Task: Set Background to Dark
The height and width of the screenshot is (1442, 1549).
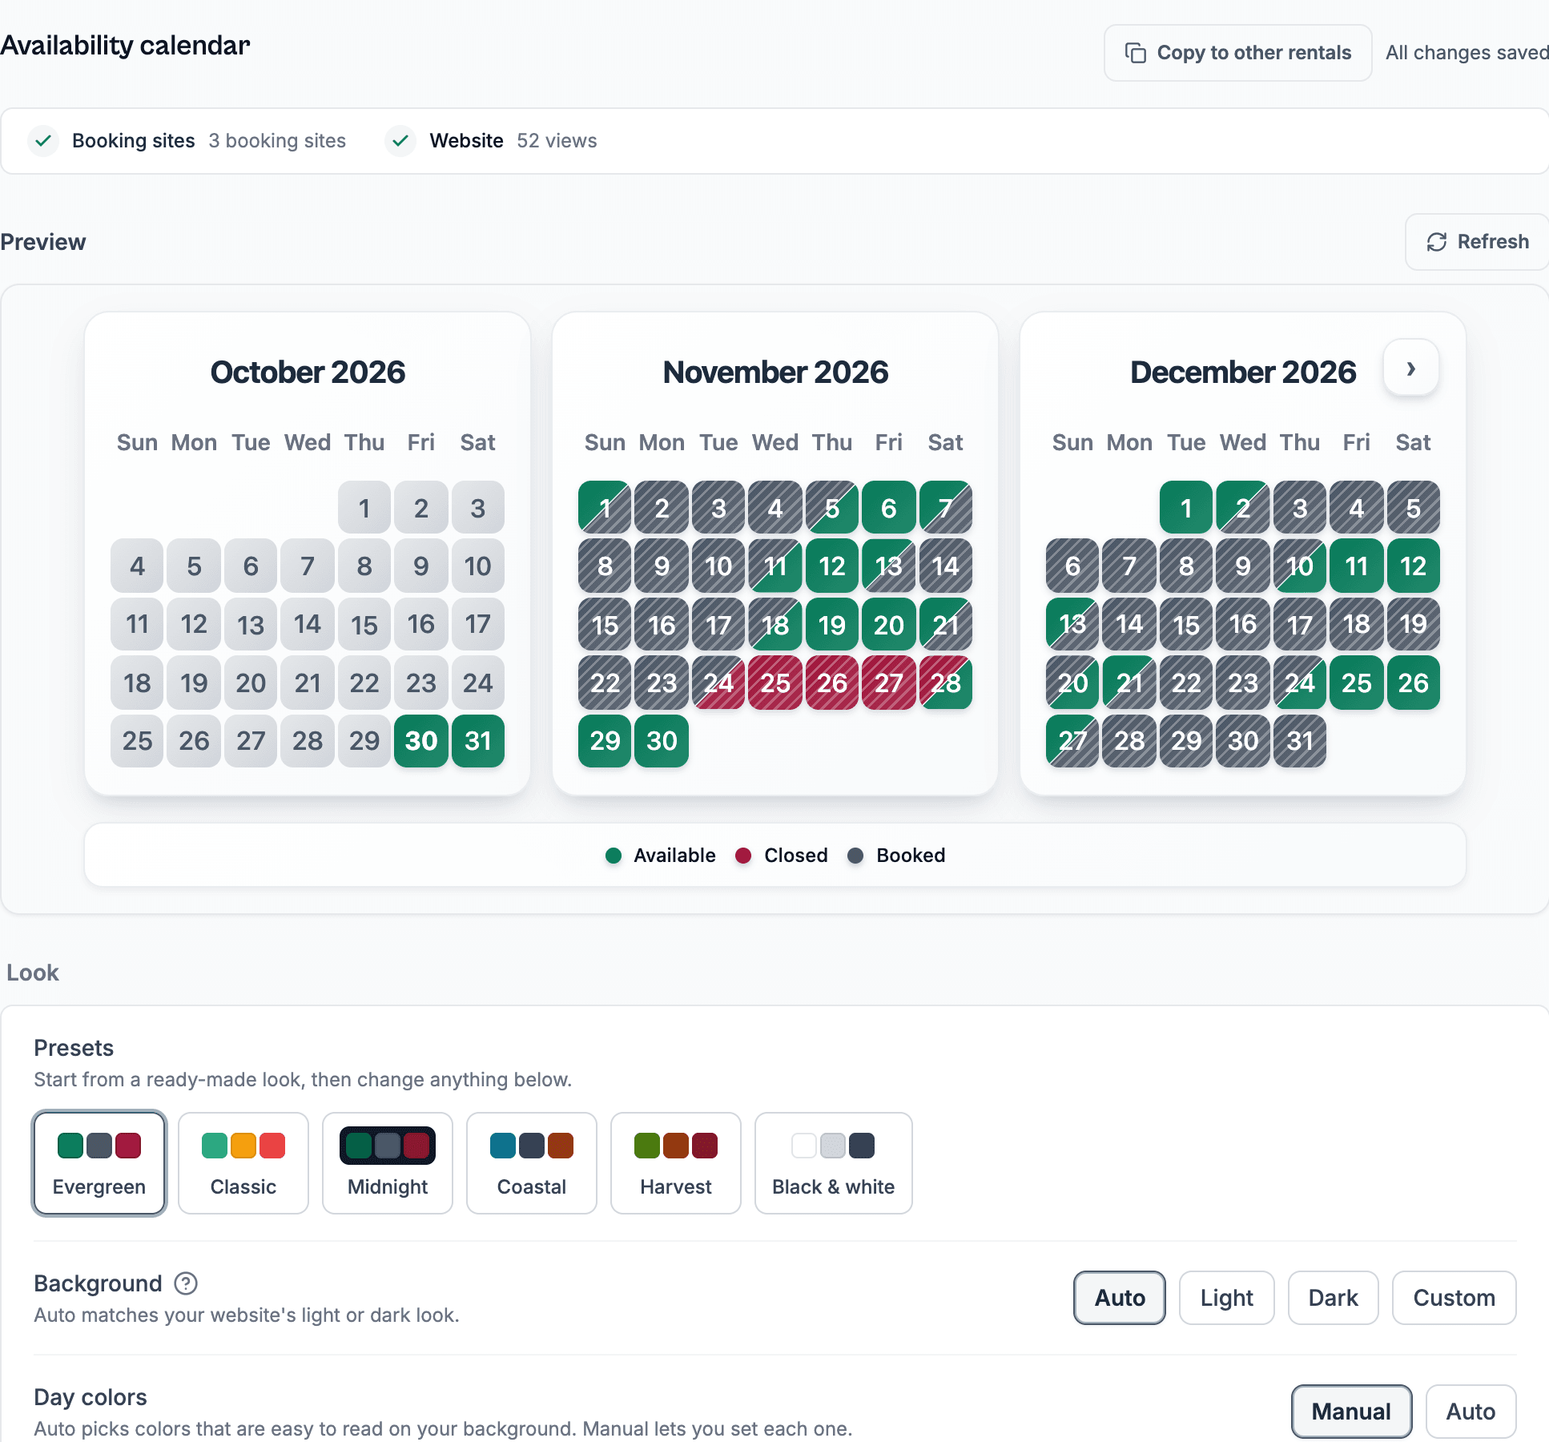Action: coord(1334,1298)
